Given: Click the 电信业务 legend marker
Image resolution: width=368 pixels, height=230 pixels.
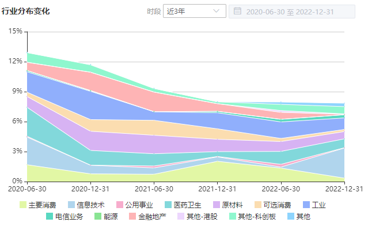Looking at the screenshot, I should [x=50, y=216].
